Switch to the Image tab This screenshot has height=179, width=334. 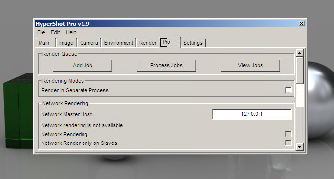point(66,43)
